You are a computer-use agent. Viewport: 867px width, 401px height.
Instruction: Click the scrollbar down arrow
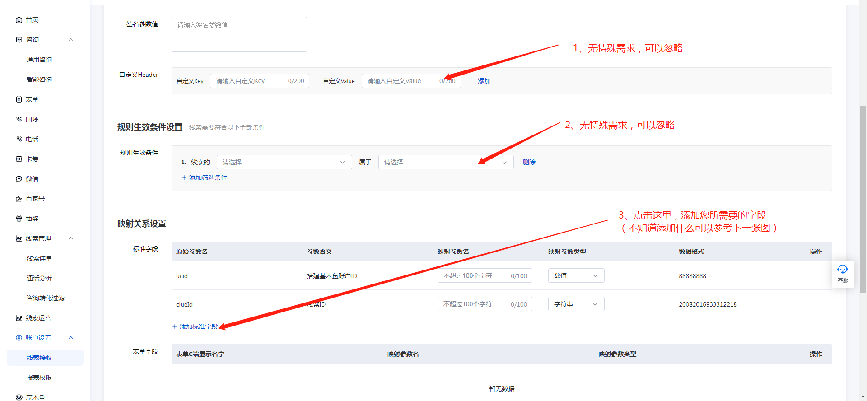point(863,397)
